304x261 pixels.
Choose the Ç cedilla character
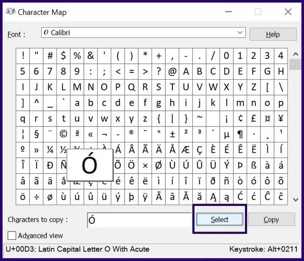click(199, 150)
